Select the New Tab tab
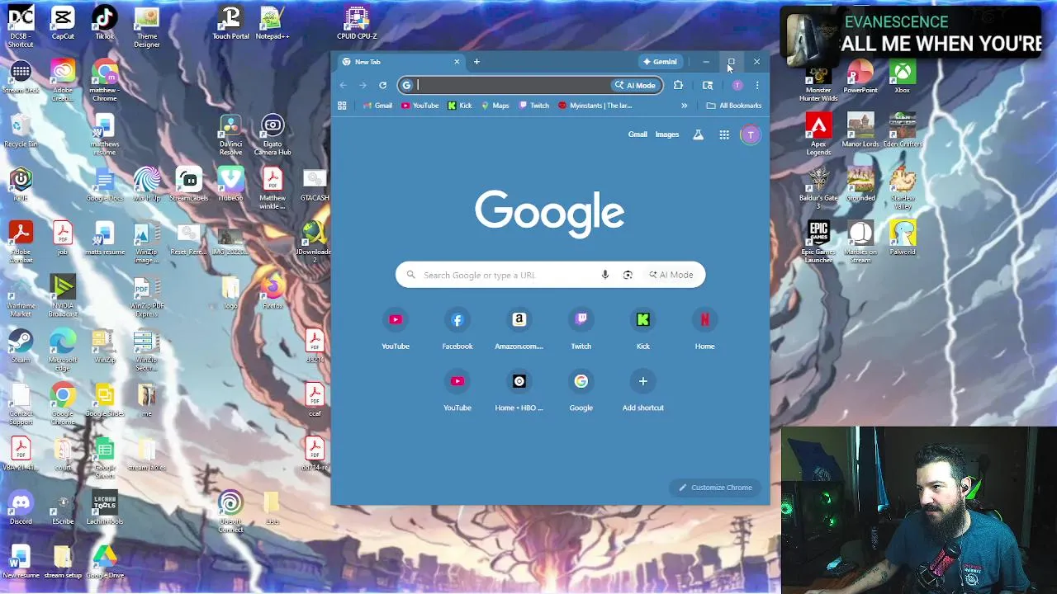1057x594 pixels. tap(400, 62)
